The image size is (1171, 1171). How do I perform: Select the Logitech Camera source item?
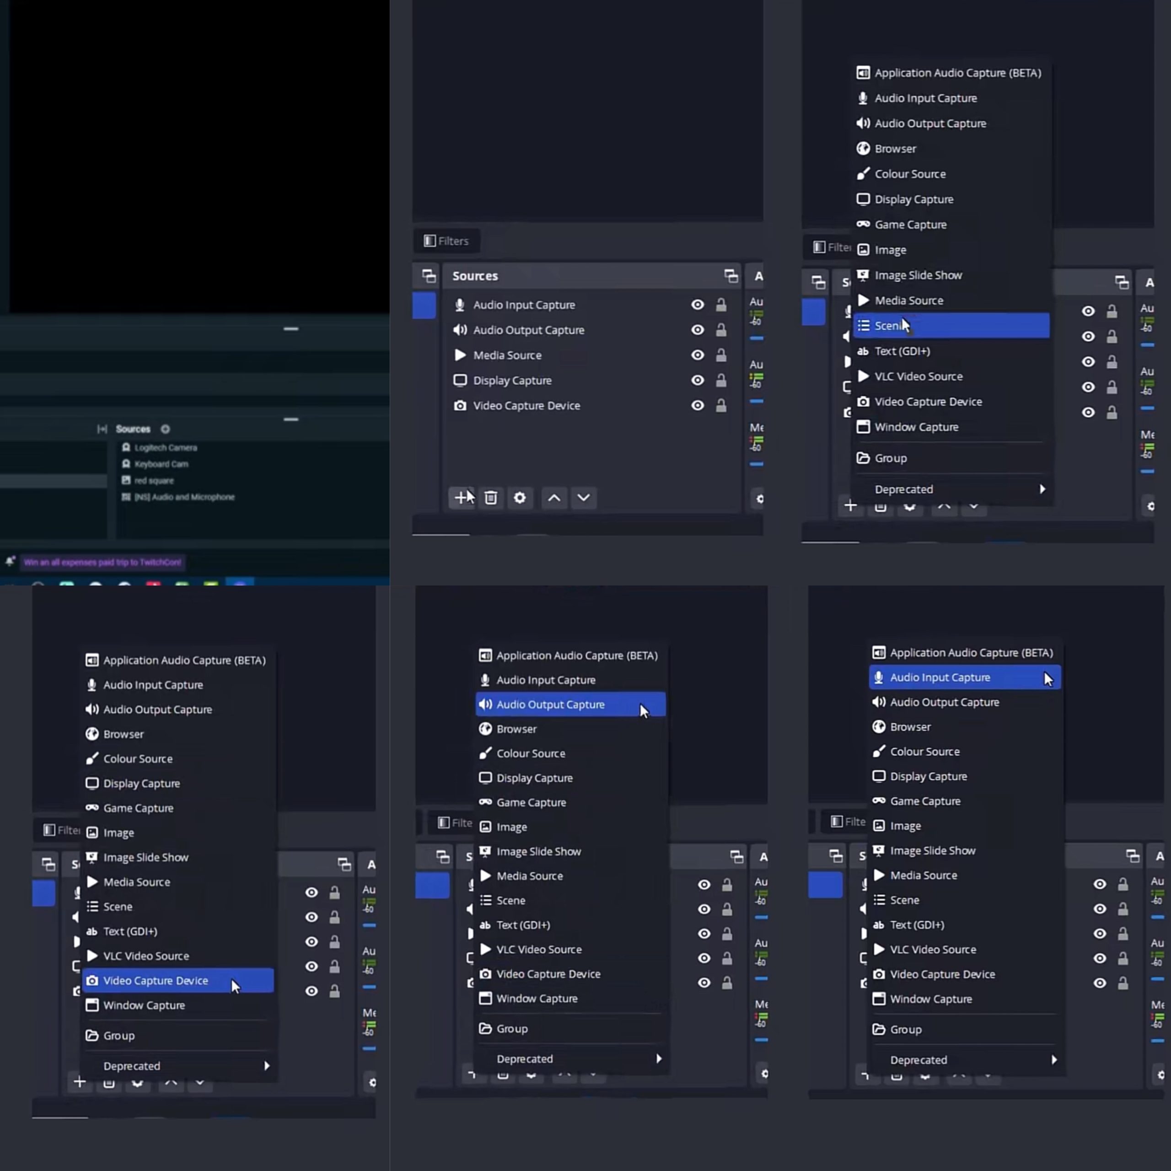pos(165,448)
